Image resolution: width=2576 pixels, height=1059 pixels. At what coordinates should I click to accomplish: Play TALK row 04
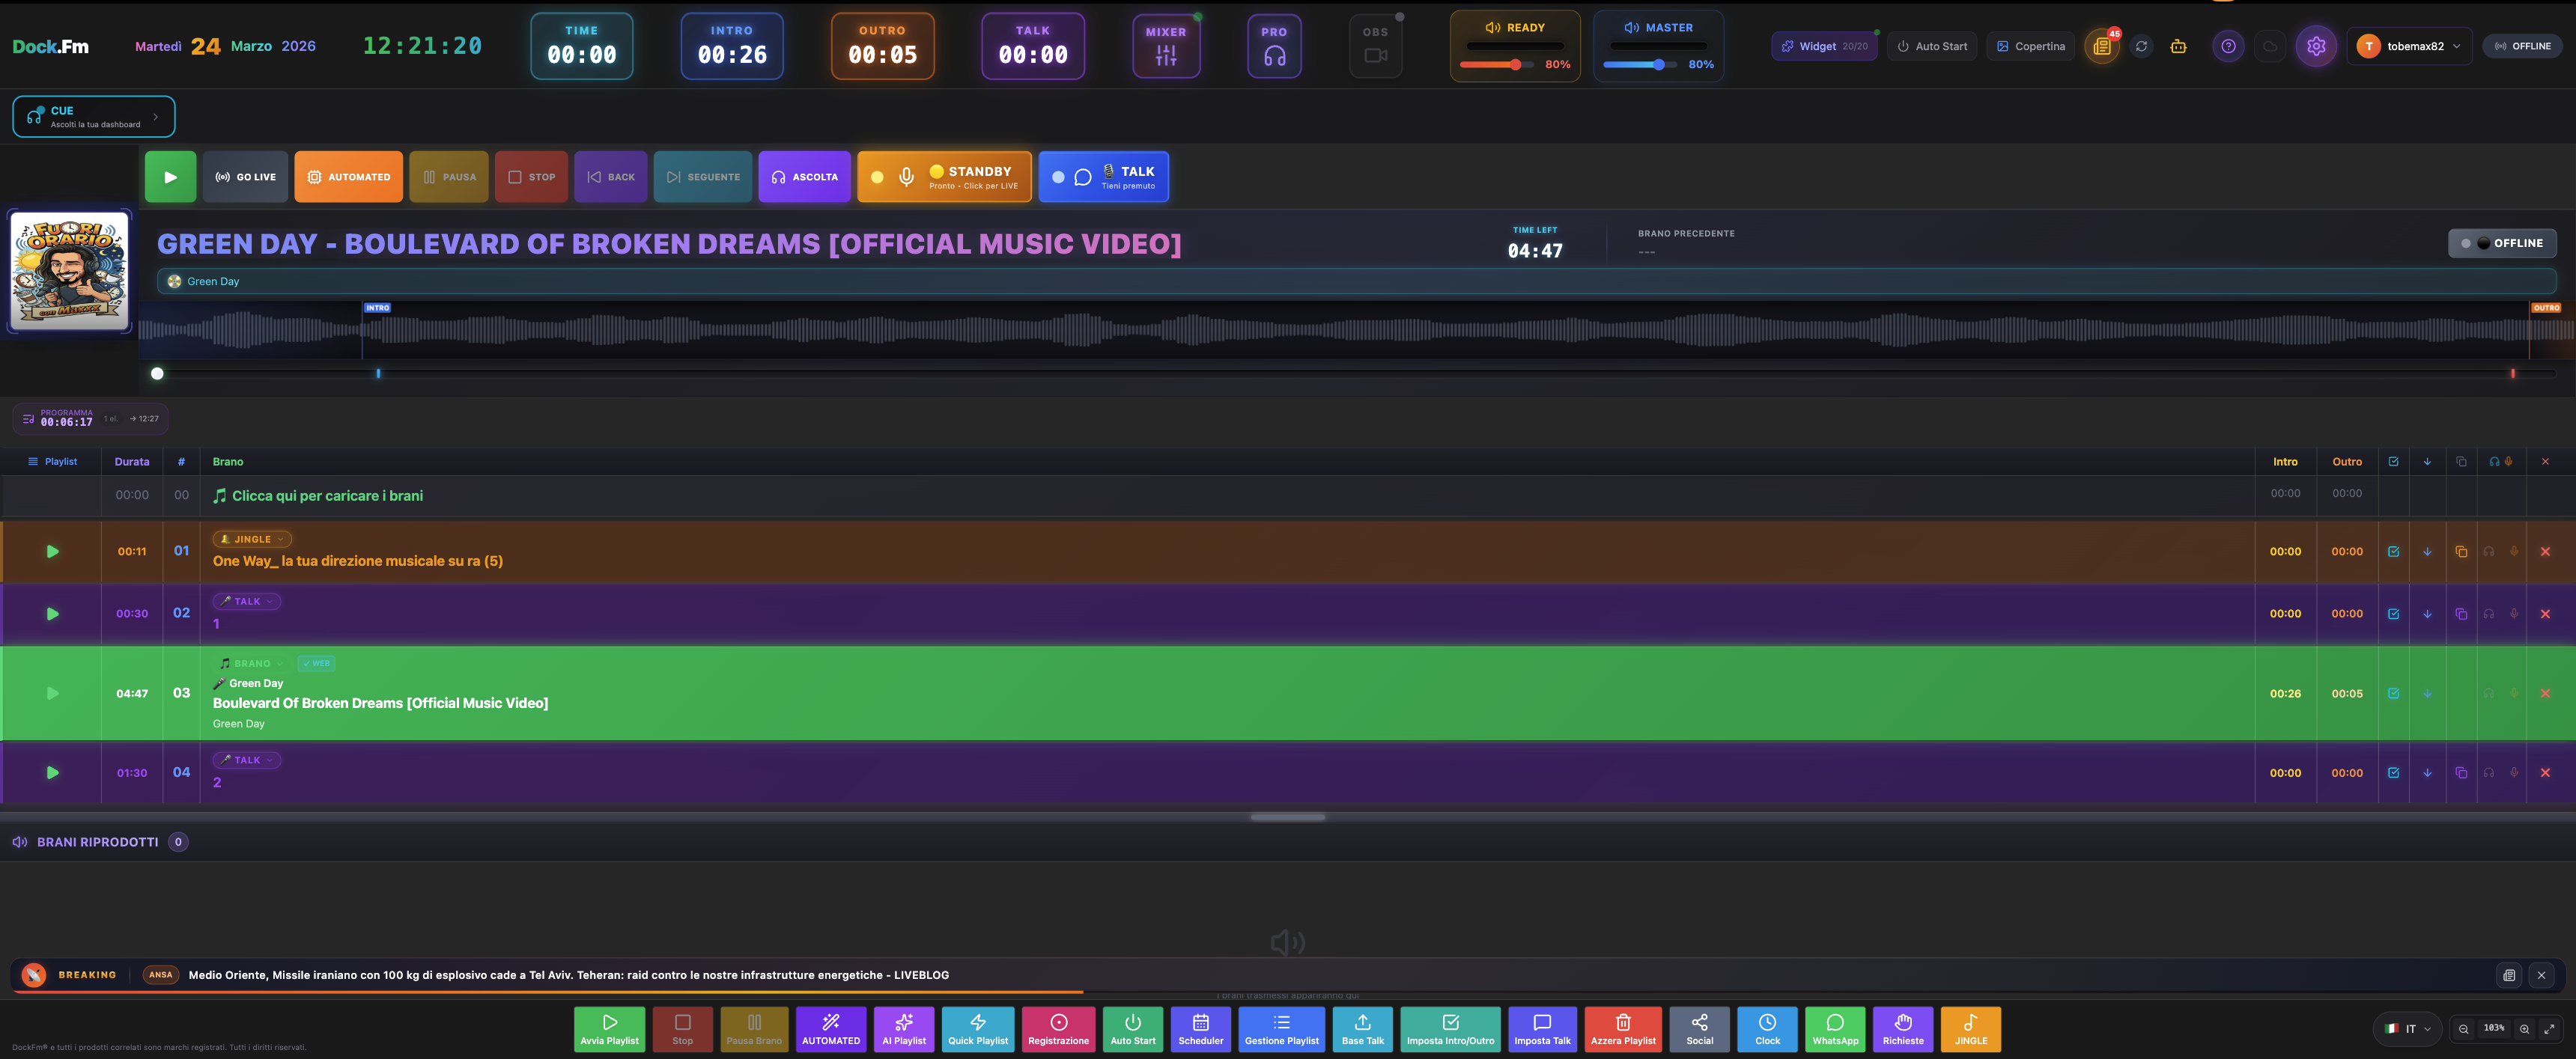pyautogui.click(x=53, y=772)
